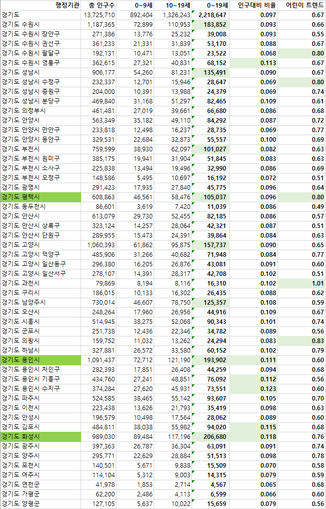The image size is (326, 509).
Task: Select the green highlighted 경기도 용인시 cell
Action: (40, 360)
